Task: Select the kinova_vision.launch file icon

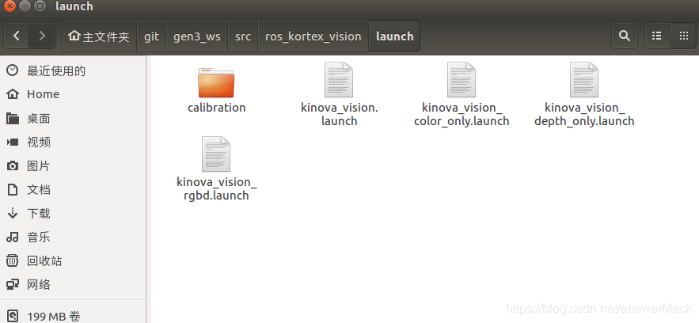Action: [339, 80]
